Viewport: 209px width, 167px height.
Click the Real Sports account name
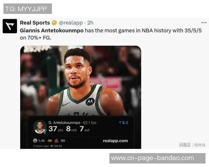tap(35, 23)
